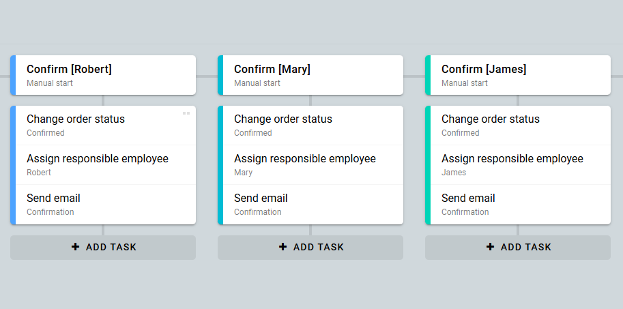Open the Confirm [Robert] trigger card
The image size is (623, 309).
click(105, 75)
